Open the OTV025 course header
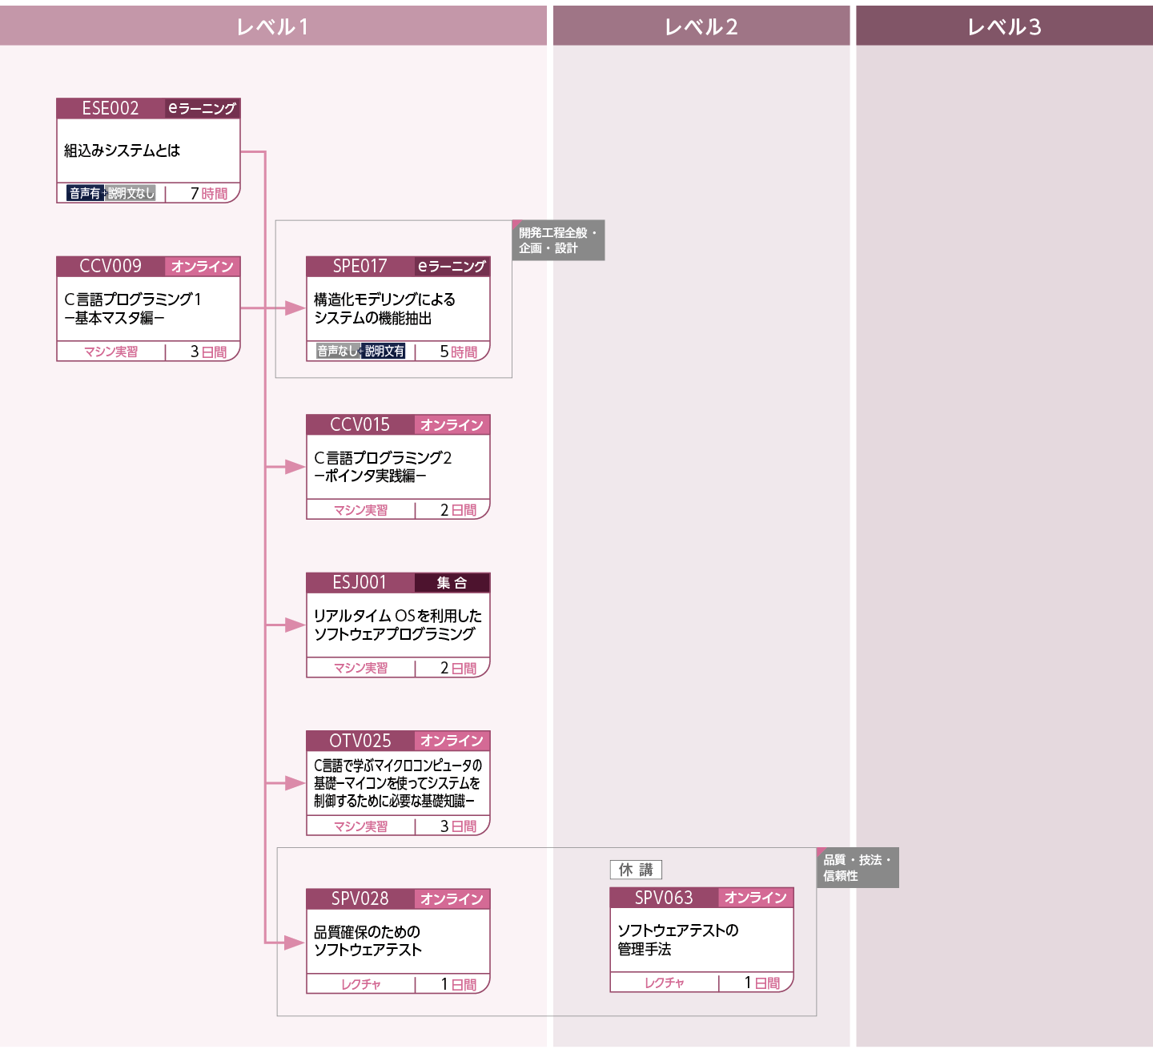The image size is (1153, 1049). tap(360, 741)
